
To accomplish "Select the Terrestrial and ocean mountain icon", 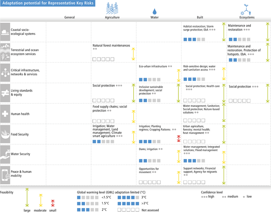I will coord(5,52).
